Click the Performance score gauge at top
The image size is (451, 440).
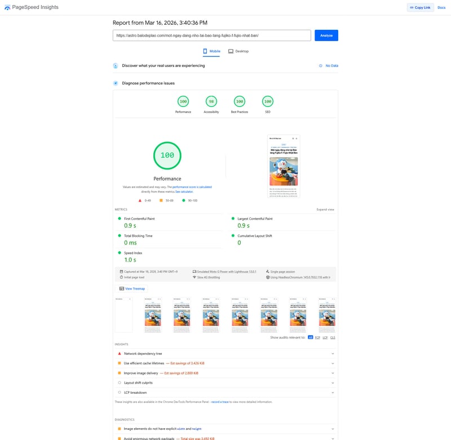183,101
